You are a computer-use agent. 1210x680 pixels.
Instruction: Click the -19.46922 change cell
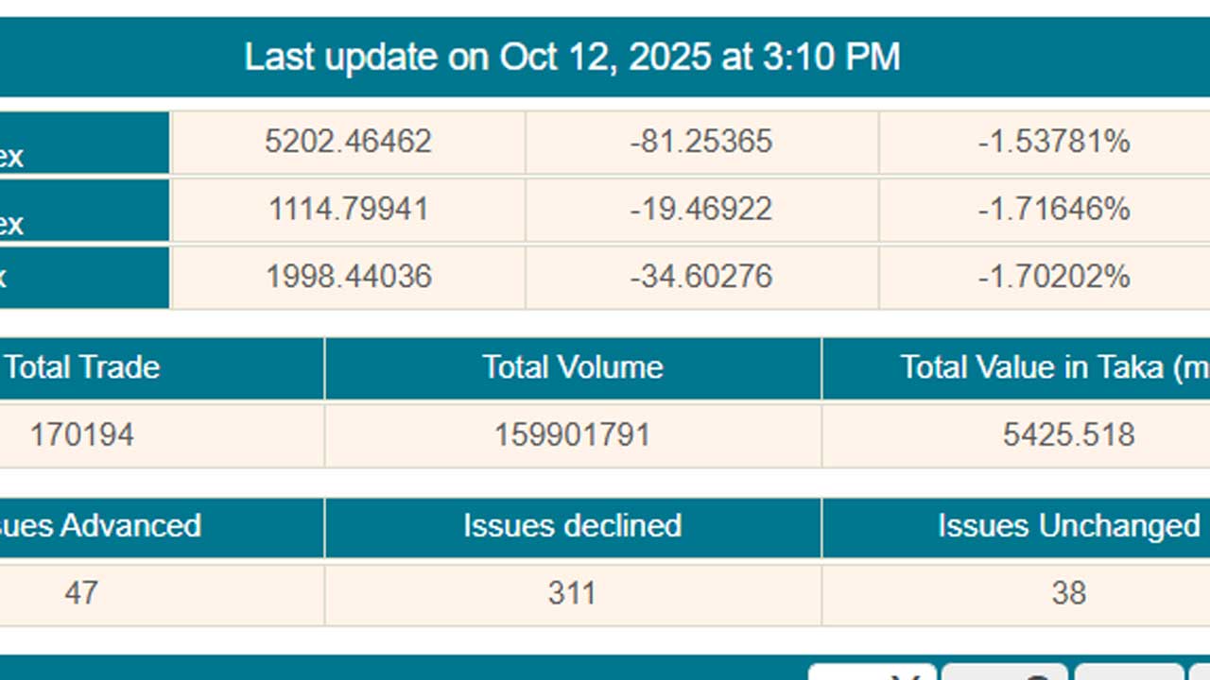click(x=701, y=209)
